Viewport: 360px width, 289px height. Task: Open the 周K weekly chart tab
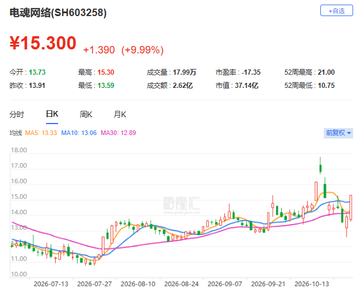coord(86,114)
